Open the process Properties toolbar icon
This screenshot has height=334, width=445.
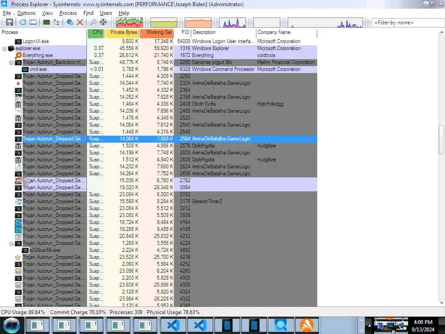tap(70, 22)
